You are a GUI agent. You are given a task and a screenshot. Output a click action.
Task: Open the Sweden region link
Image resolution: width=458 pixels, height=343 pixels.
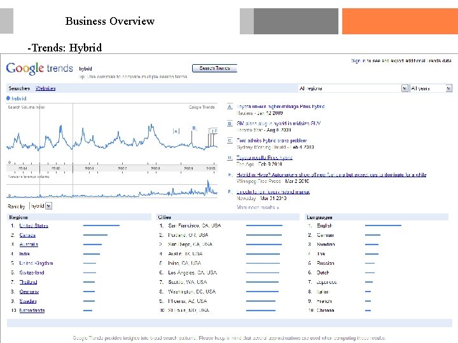pos(28,301)
